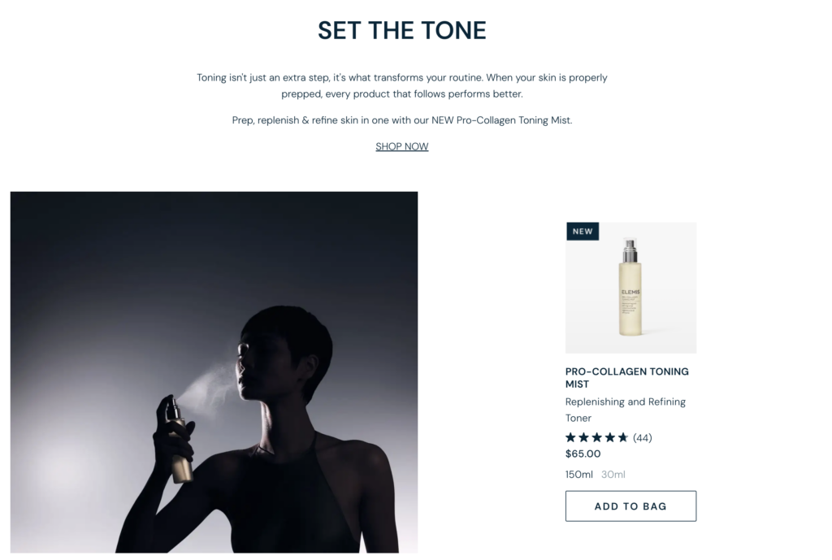Click the large model spraying mist photo
This screenshot has height=560, width=832.
click(214, 372)
